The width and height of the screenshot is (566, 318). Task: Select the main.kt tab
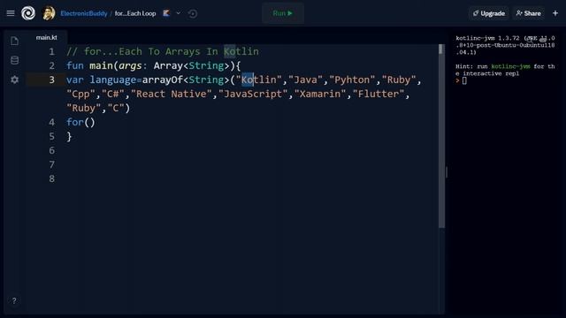coord(46,37)
